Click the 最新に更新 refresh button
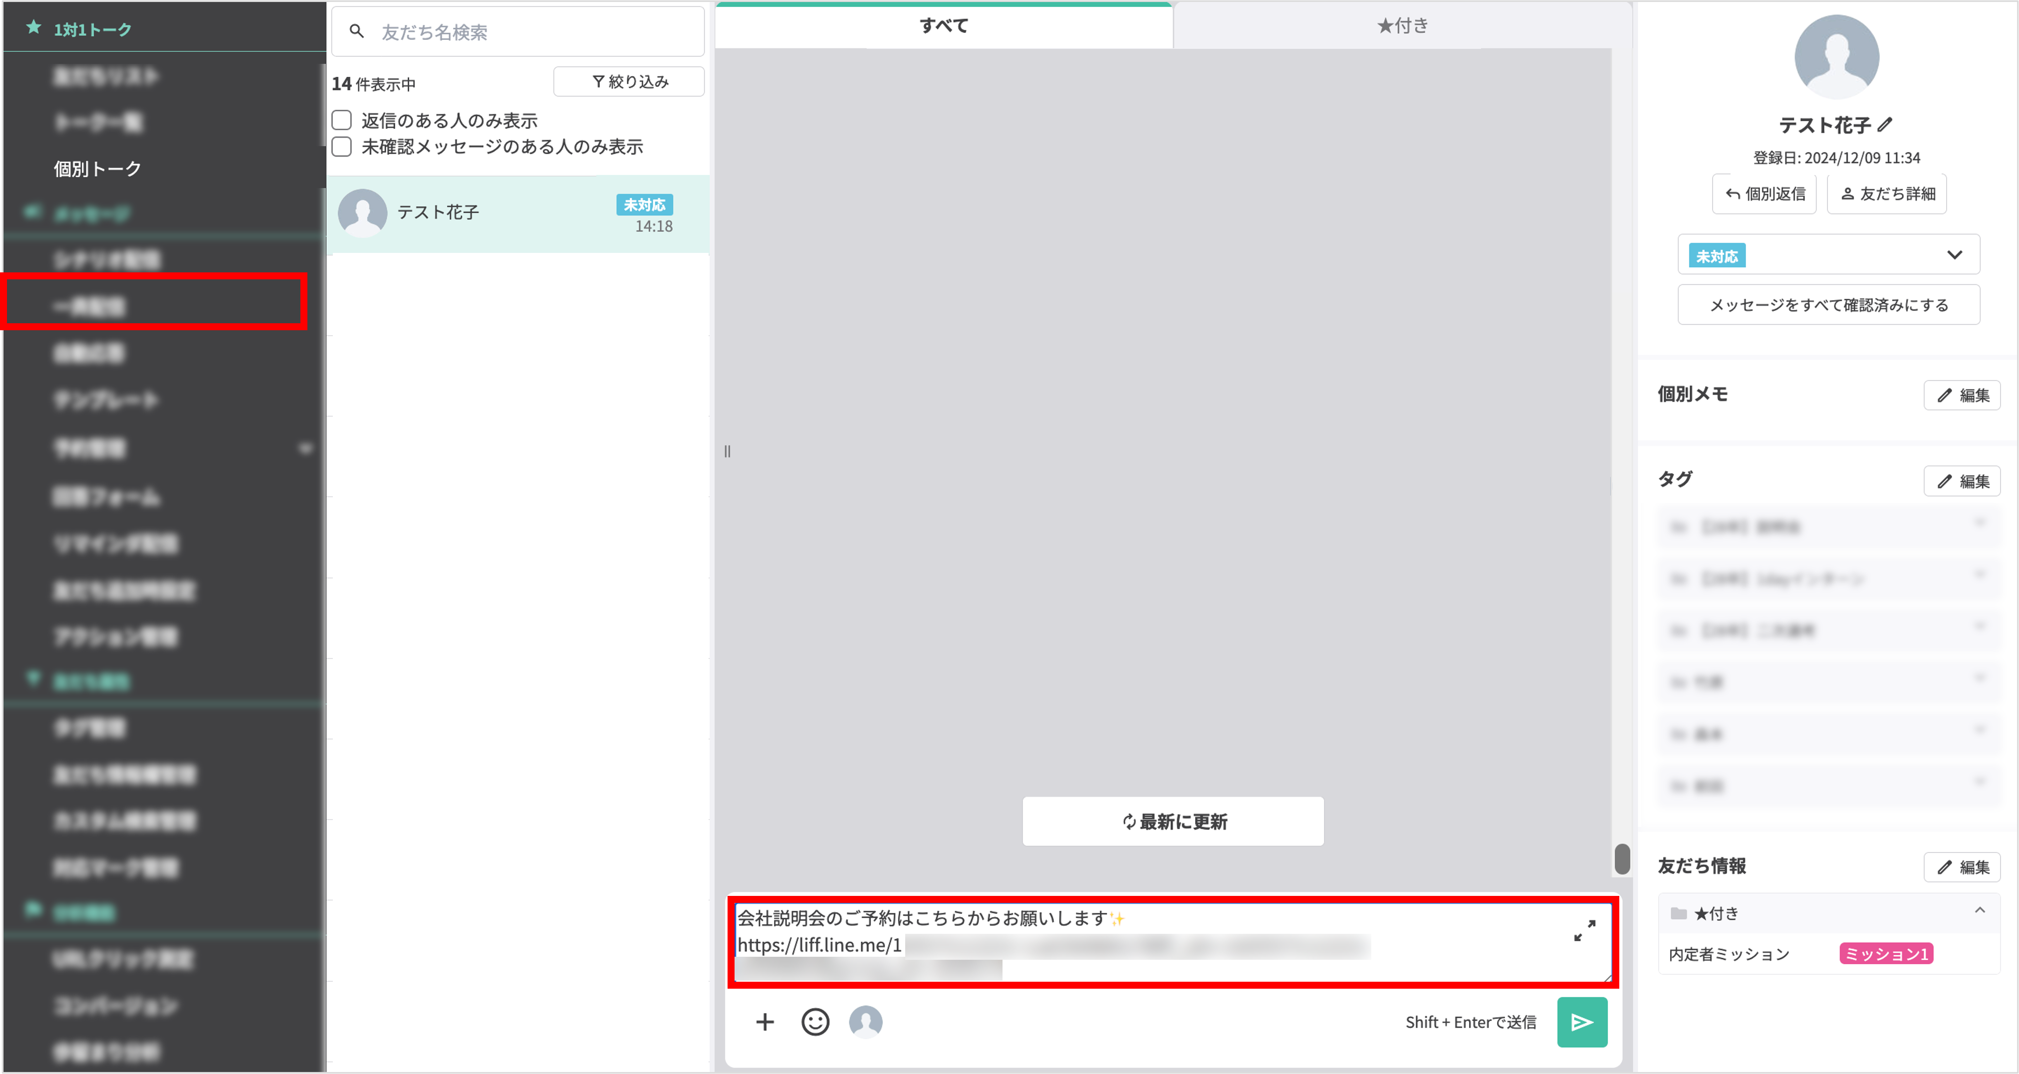The height and width of the screenshot is (1074, 2019). coord(1173,821)
